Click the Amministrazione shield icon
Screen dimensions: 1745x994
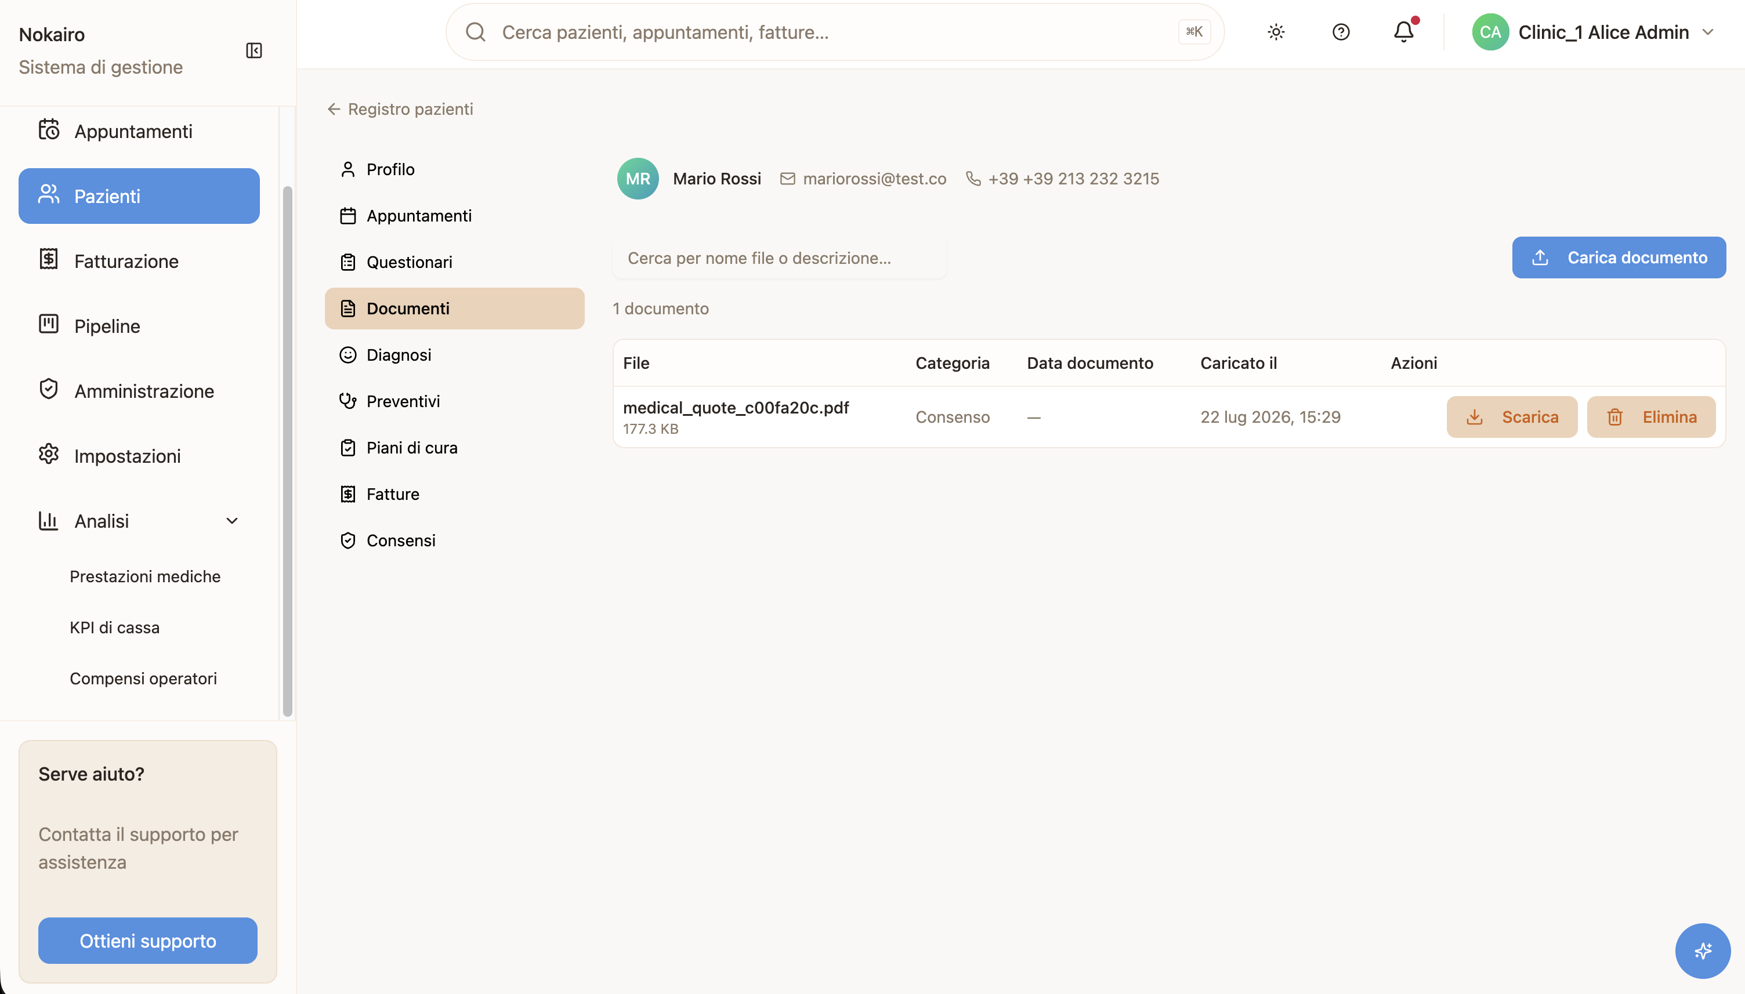(49, 389)
